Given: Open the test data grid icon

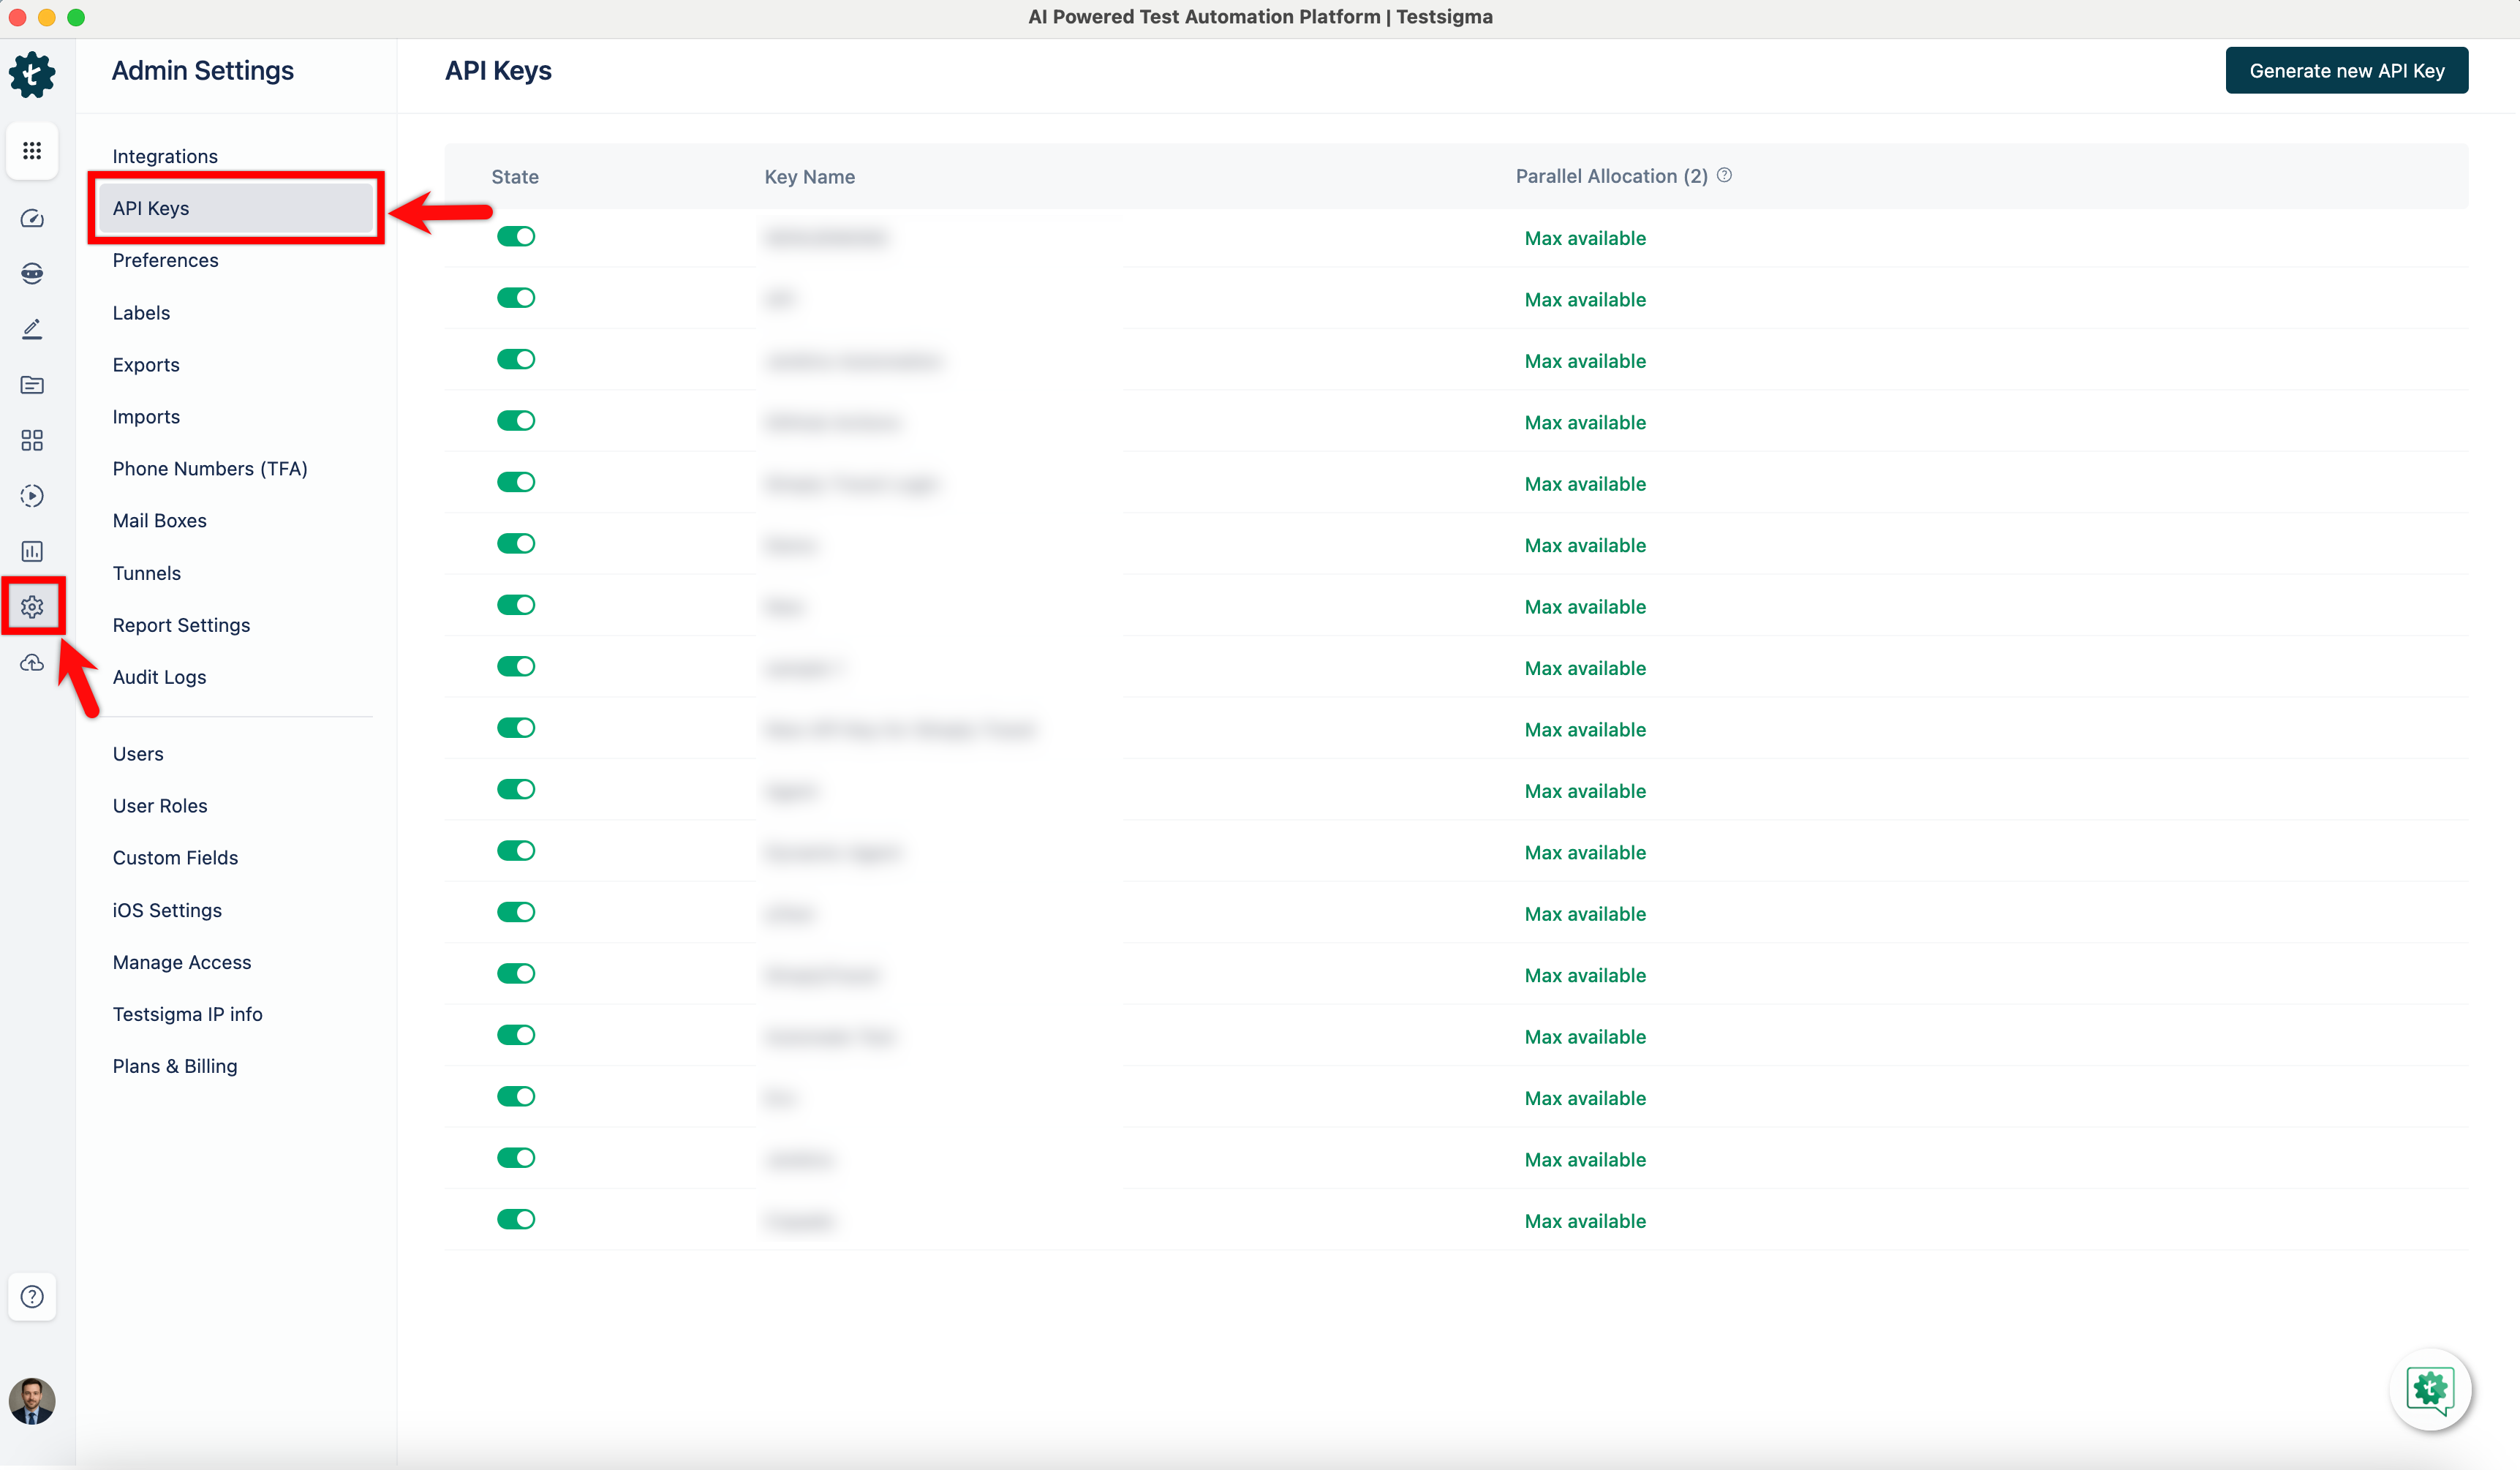Looking at the screenshot, I should pyautogui.click(x=32, y=440).
